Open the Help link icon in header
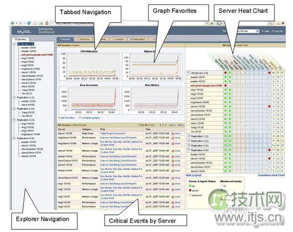Screen dimensions: 293x232 (263, 31)
